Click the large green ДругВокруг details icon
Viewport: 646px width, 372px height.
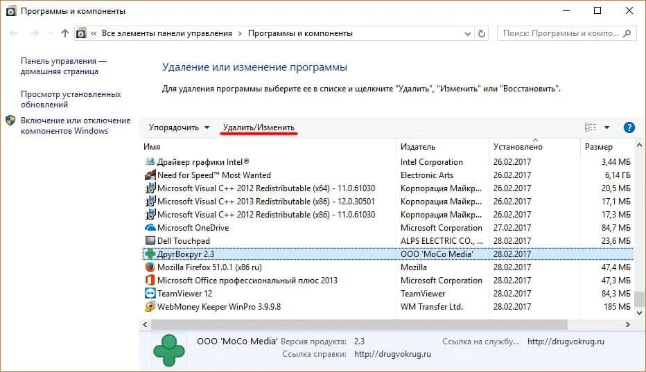point(169,350)
